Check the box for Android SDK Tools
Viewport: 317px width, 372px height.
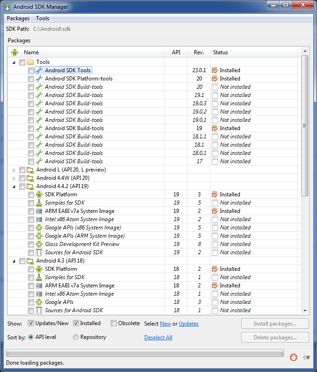[31, 70]
